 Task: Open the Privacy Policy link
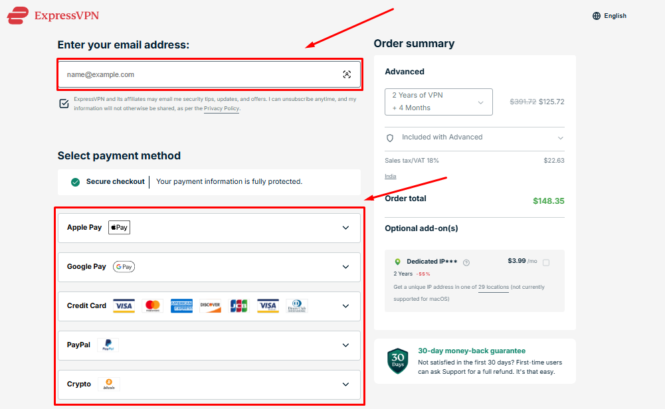221,108
